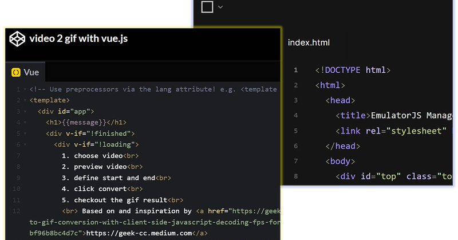Collapse the fold arrow on line 1
The image size is (458, 240).
point(25,89)
